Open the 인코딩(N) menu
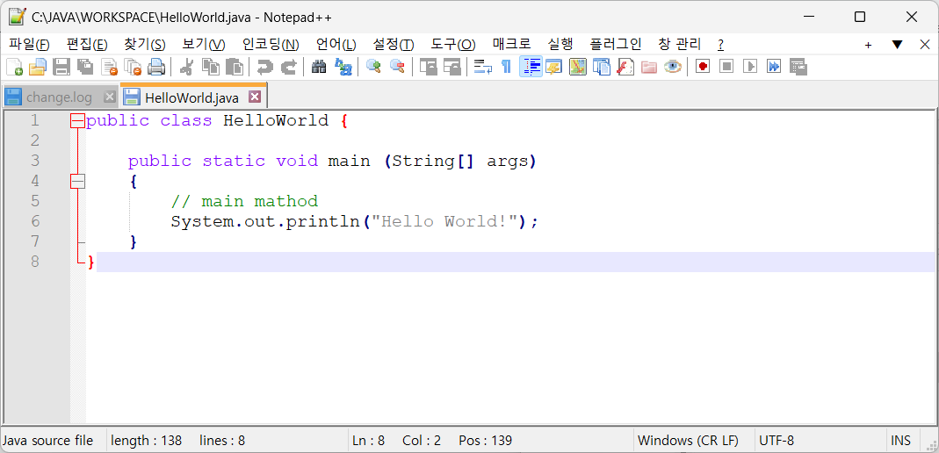 pyautogui.click(x=271, y=44)
